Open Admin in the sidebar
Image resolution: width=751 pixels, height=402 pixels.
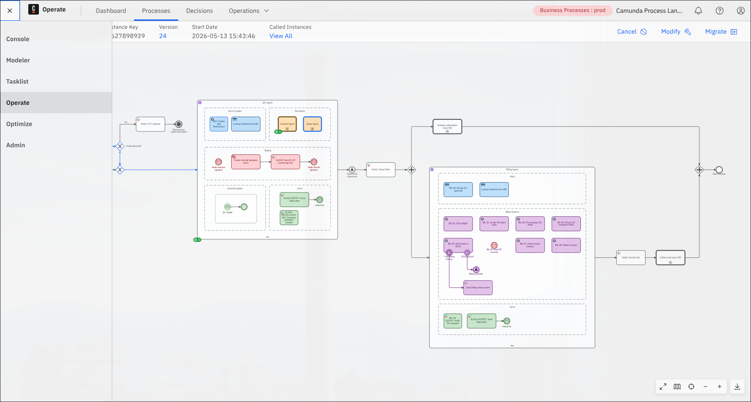pos(56,145)
